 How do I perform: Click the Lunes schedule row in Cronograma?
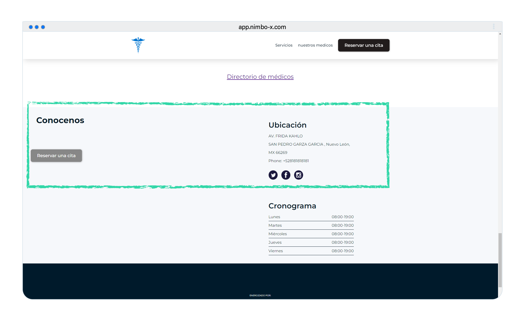(x=311, y=217)
